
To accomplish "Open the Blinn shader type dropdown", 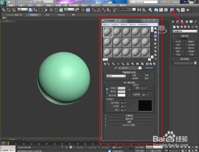I will 116,76.
